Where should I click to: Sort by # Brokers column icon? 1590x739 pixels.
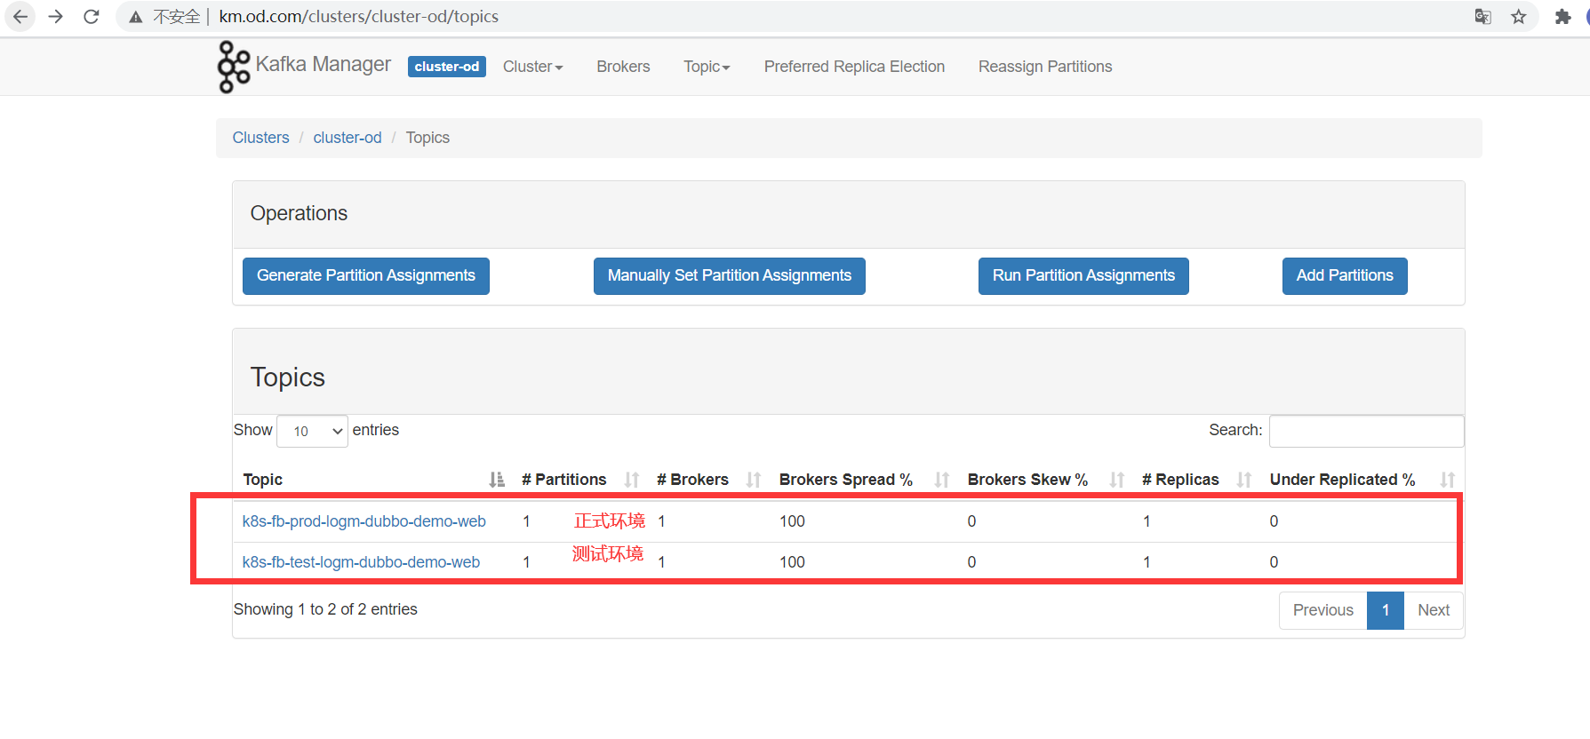pyautogui.click(x=754, y=480)
